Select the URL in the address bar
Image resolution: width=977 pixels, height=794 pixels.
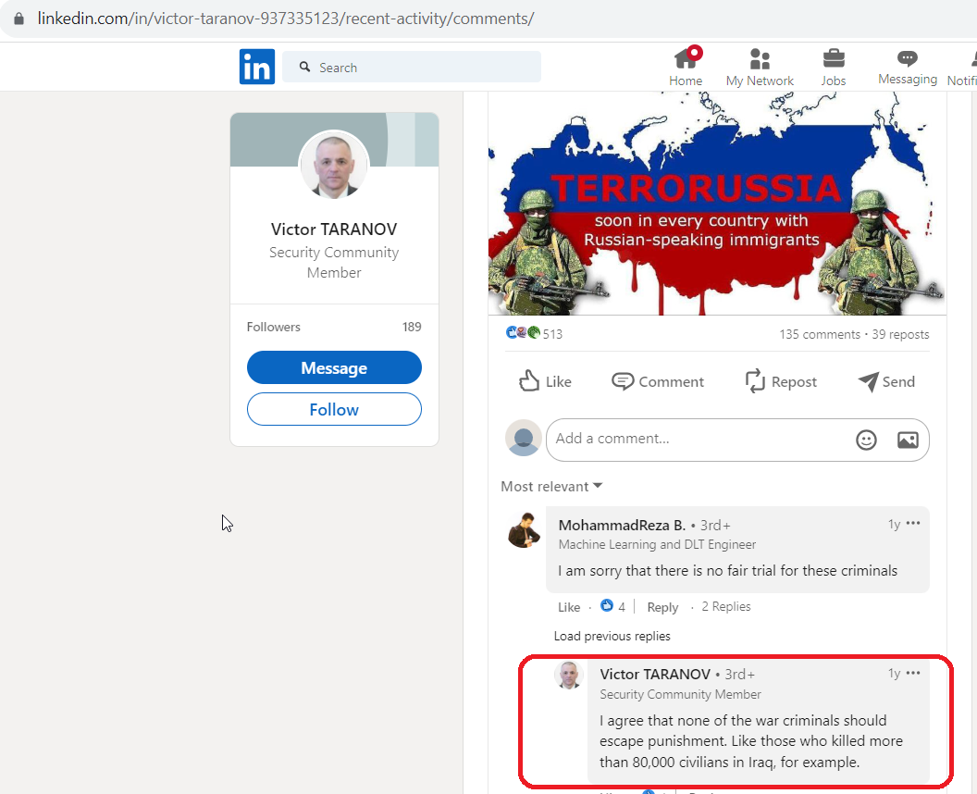285,19
